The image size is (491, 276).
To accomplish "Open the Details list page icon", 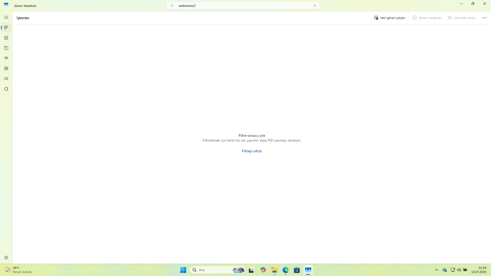I will click(6, 79).
